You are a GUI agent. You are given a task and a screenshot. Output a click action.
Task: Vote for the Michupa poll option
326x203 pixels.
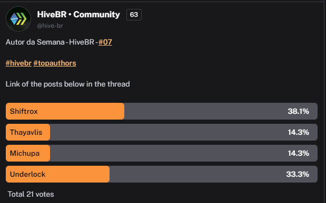click(x=162, y=153)
